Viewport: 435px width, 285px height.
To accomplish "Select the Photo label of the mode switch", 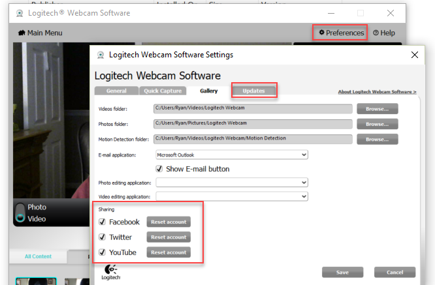I will (37, 207).
